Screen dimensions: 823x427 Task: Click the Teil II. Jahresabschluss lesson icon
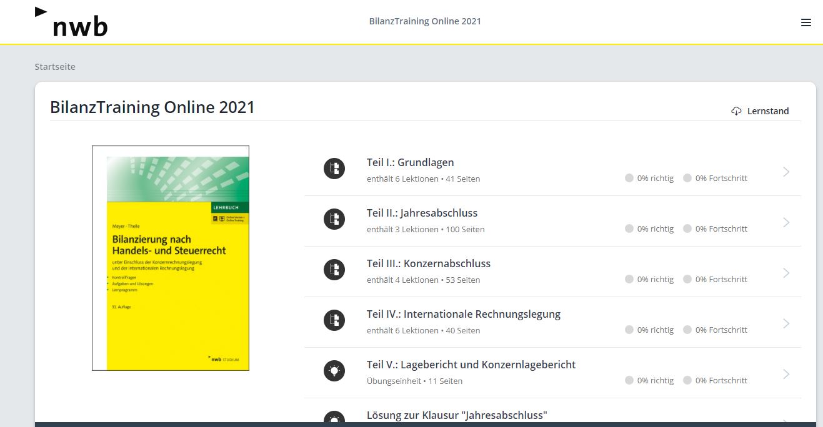[x=334, y=219]
